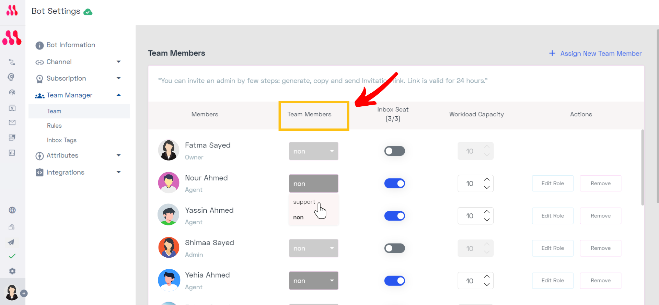This screenshot has width=659, height=305.
Task: Remove Shimaa Sayed from team
Action: 601,248
